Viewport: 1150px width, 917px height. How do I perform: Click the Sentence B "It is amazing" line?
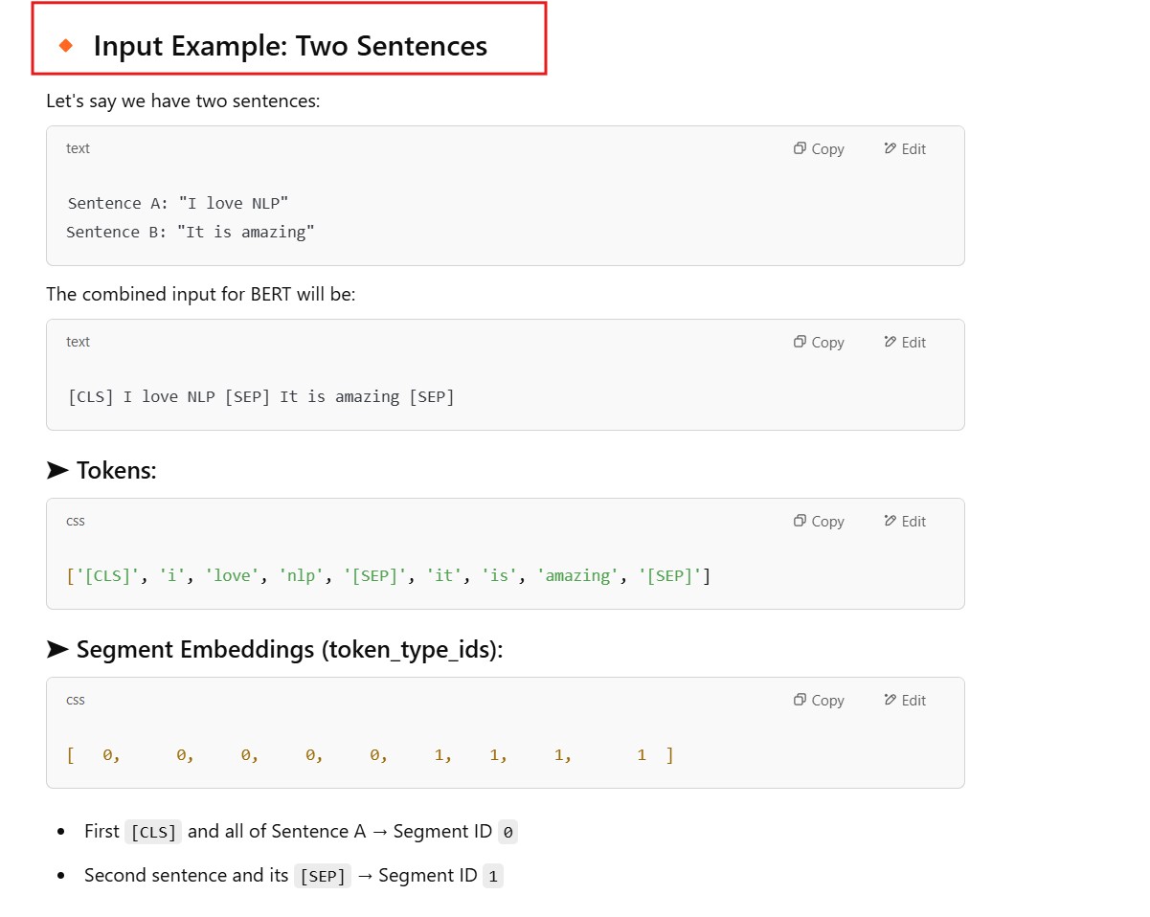tap(190, 232)
